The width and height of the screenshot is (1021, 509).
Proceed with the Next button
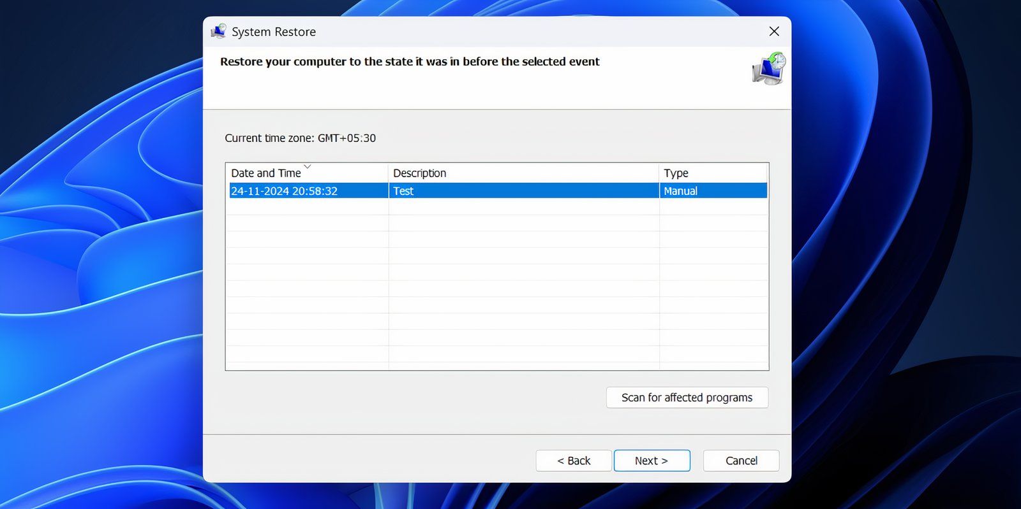[652, 461]
